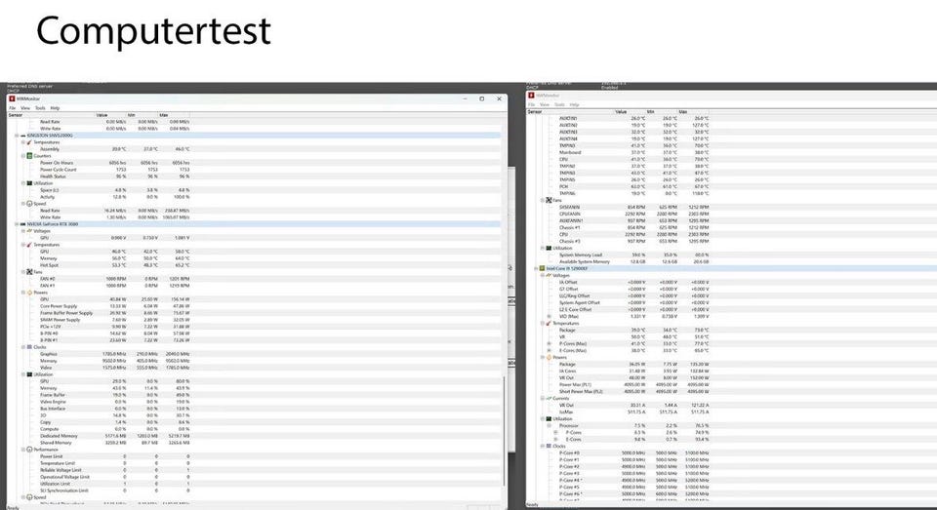Click the Voltages icon under Intel Core i9

(x=549, y=275)
